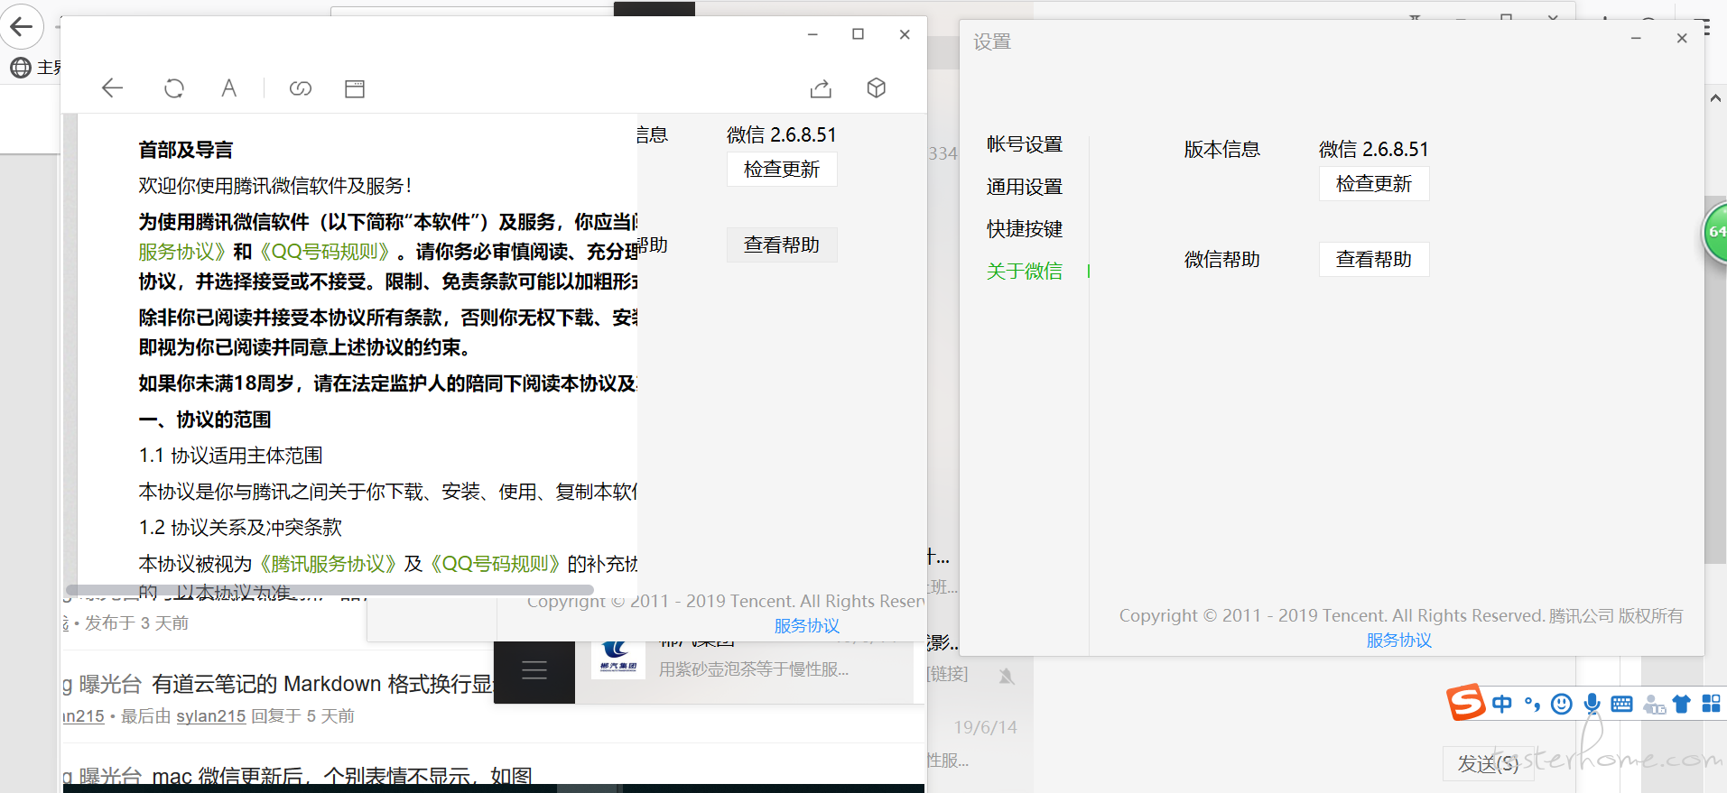Open page in default browser icon
Viewport: 1727px width, 793px height.
[x=355, y=88]
